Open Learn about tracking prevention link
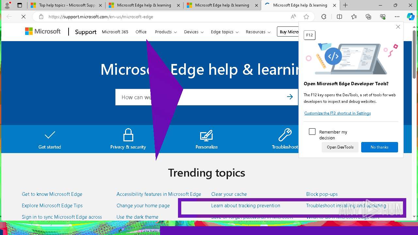The width and height of the screenshot is (418, 235). click(x=246, y=206)
